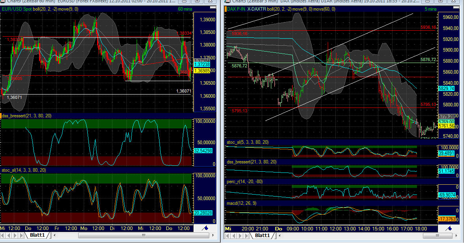Click yellow 1,36985 price tag on EUR/USD axis
464x243 pixels.
202,70
